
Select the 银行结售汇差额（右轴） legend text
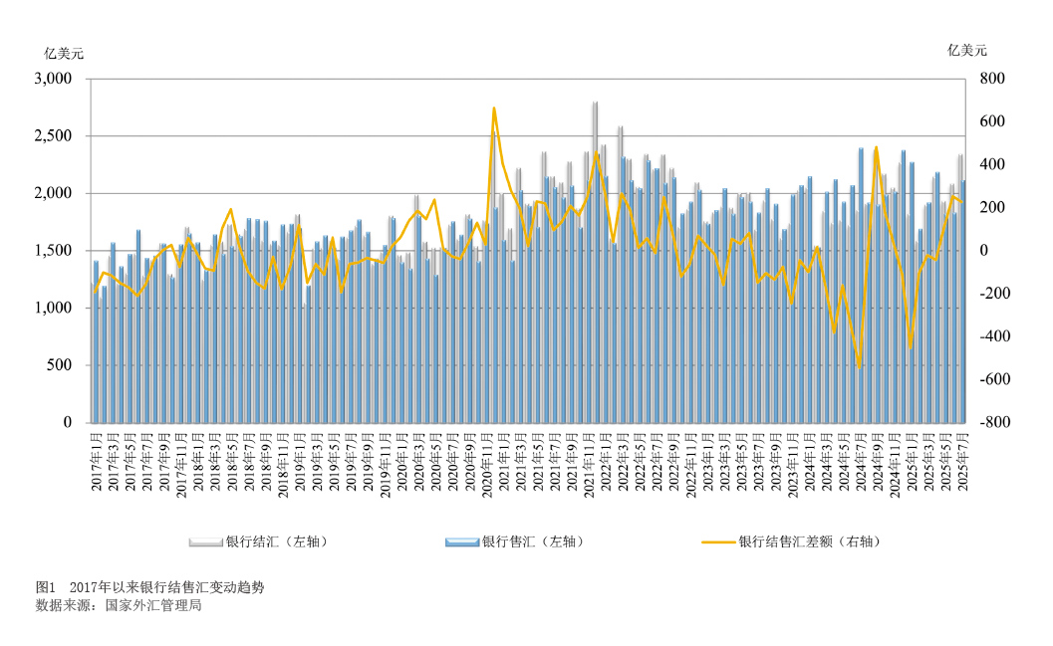coord(810,542)
